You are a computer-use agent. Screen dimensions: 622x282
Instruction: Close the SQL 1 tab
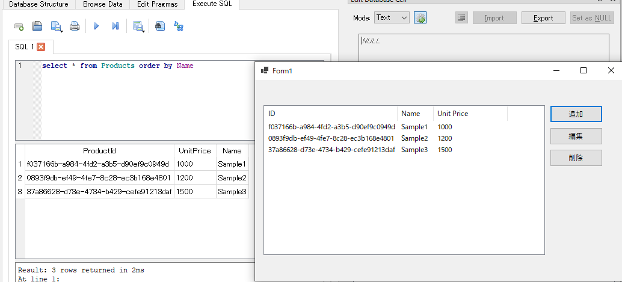click(41, 47)
